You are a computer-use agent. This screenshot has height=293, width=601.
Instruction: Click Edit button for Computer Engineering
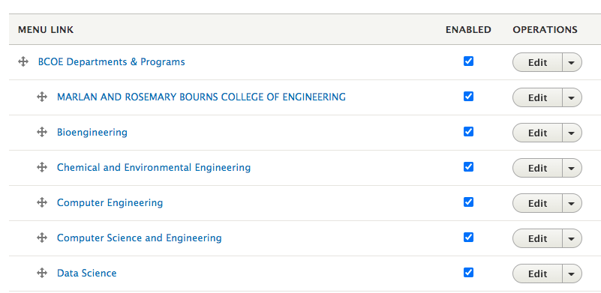[x=537, y=203]
